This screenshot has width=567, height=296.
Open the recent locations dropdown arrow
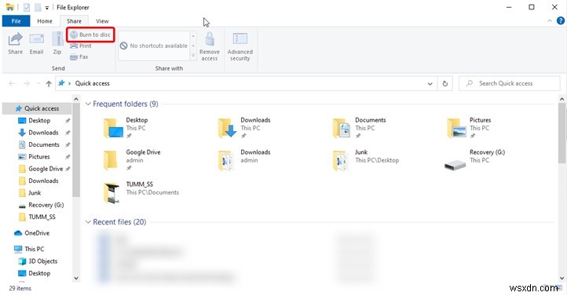click(x=38, y=83)
